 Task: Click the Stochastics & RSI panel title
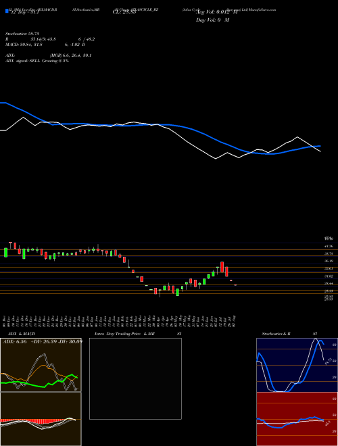[x=289, y=334]
